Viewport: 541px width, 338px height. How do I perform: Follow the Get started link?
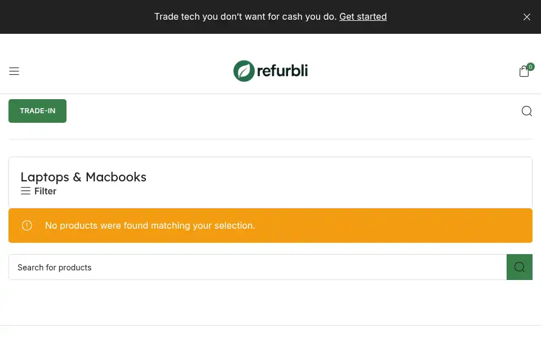pyautogui.click(x=363, y=16)
